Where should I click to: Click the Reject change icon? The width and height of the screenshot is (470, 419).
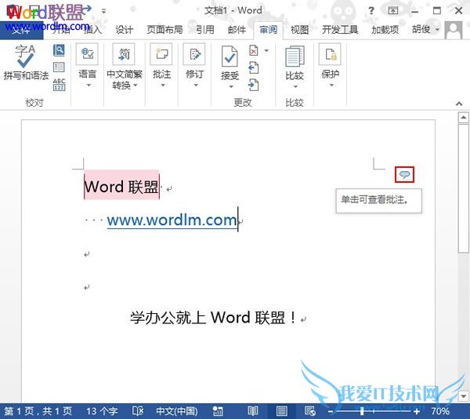pyautogui.click(x=254, y=50)
